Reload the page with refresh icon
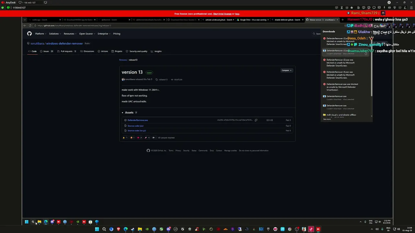The image size is (415, 233). [x=30, y=26]
